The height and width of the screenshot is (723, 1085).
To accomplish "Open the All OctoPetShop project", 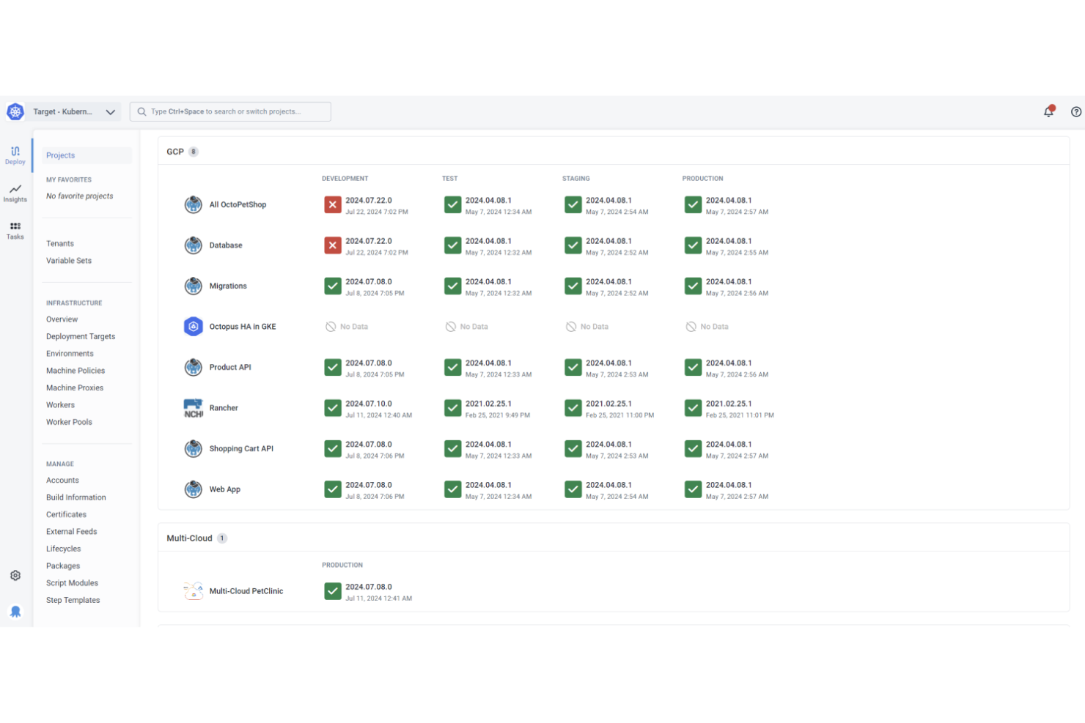I will [238, 204].
